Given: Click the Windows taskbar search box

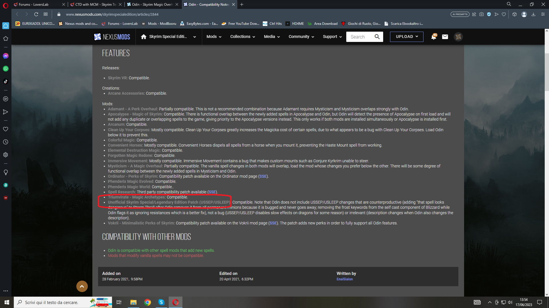Looking at the screenshot, I should point(63,302).
